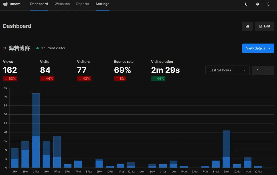Open the Reports tab
Viewport: 277px width, 175px height.
[83, 4]
